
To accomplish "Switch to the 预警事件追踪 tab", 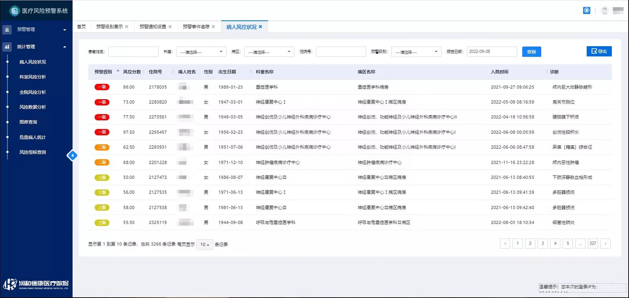I will [196, 27].
